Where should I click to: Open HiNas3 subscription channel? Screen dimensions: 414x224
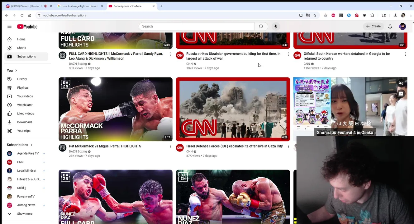(26, 179)
